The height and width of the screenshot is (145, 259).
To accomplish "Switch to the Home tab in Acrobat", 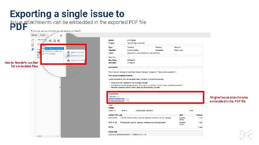I will pyautogui.click(x=35, y=35).
